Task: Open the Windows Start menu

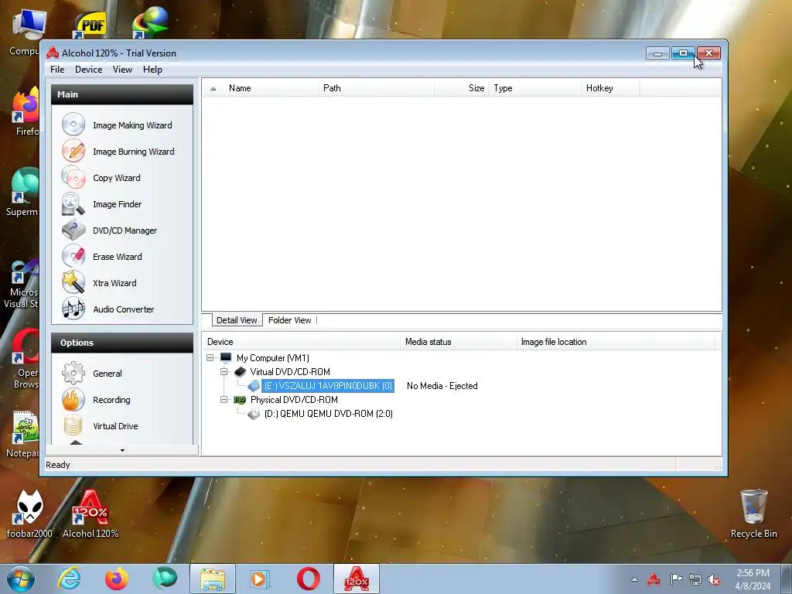Action: click(x=21, y=579)
